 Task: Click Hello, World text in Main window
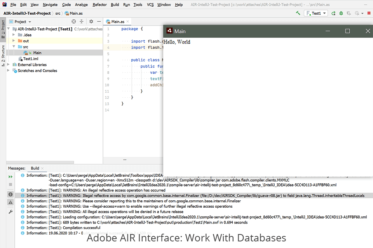tap(177, 42)
